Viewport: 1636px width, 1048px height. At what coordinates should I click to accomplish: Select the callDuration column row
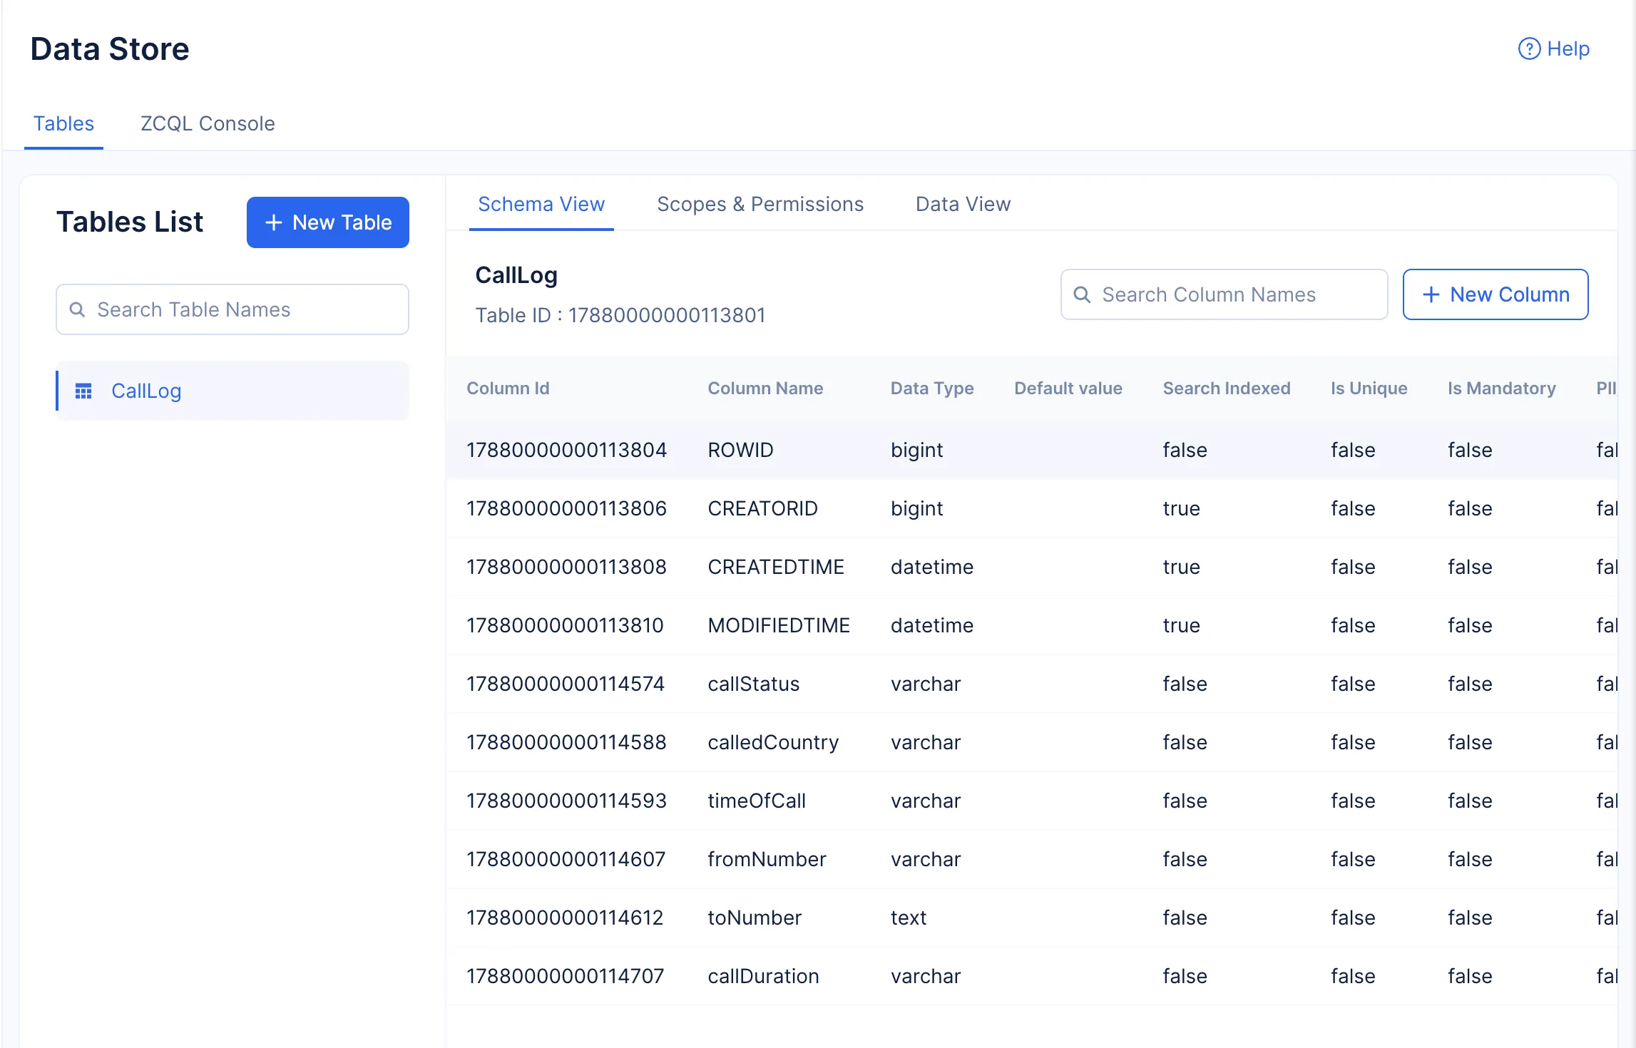[x=763, y=976]
